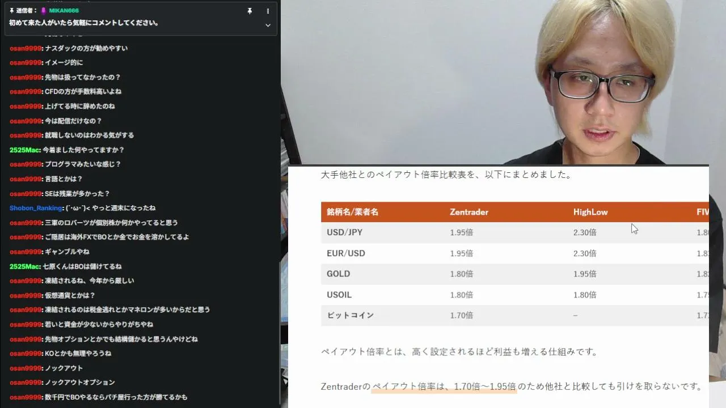Click sentence 大手他社とのペイアウト倍率比較表を、以下にまとめました。
Screen dimensions: 726x408
[x=446, y=175]
